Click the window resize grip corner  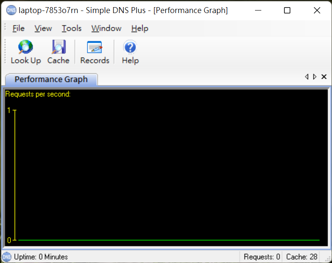pyautogui.click(x=328, y=259)
